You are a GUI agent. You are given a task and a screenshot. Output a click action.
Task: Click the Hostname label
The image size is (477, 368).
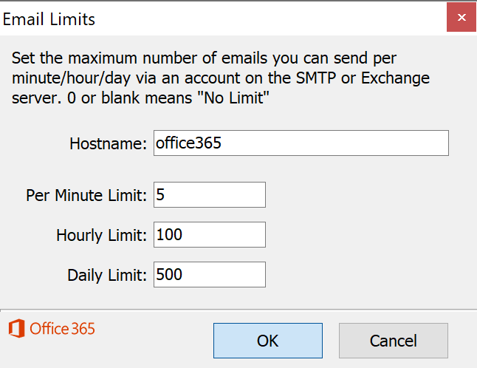pos(109,143)
